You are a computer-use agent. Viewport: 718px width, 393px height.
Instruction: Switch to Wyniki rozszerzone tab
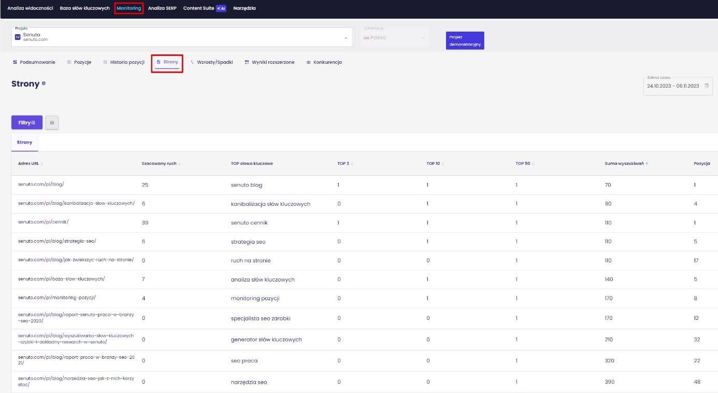pyautogui.click(x=270, y=62)
